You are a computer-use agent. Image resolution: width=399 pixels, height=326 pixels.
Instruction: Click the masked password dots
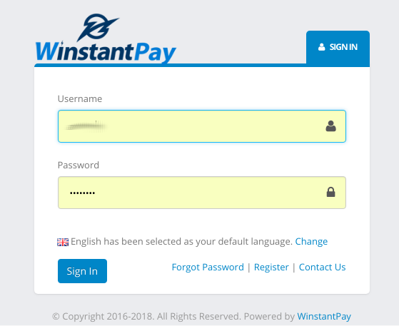coord(83,193)
